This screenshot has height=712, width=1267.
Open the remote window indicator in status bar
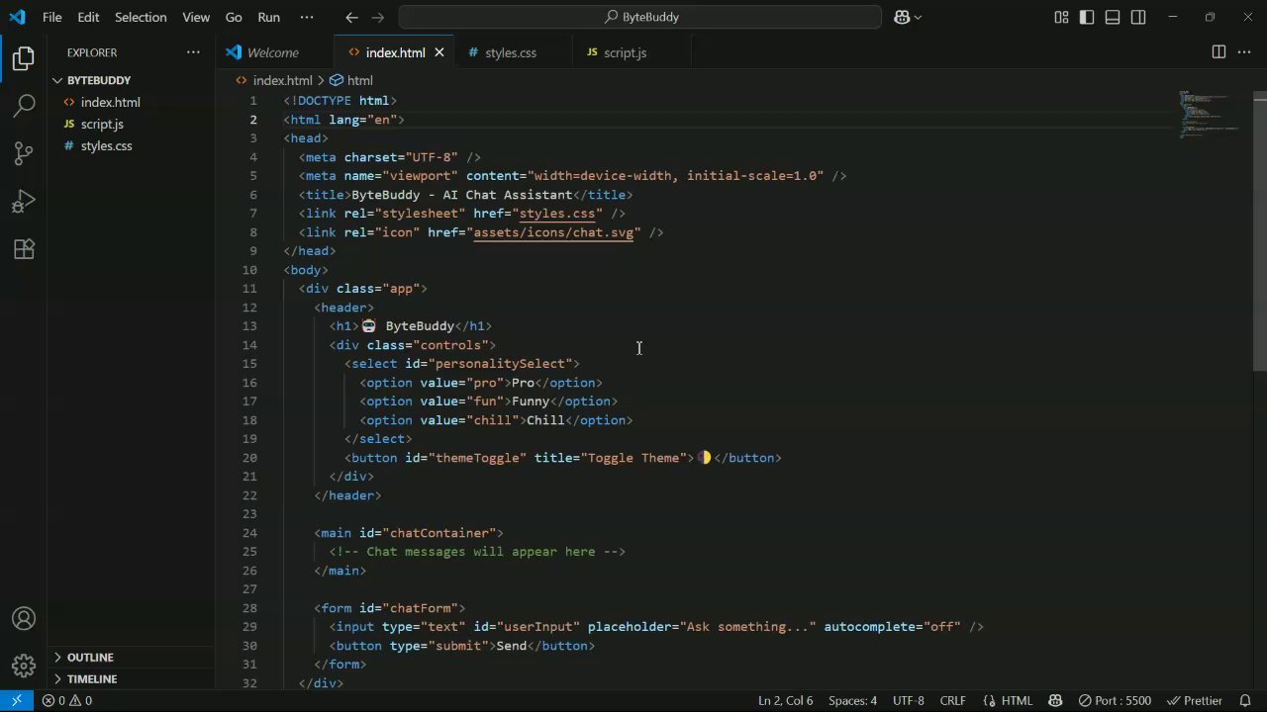point(17,700)
